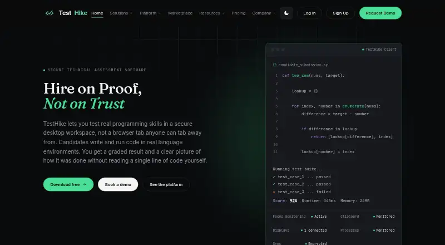Click the arrow icon in Download free
Screen dimensions: 445x245
coord(85,184)
